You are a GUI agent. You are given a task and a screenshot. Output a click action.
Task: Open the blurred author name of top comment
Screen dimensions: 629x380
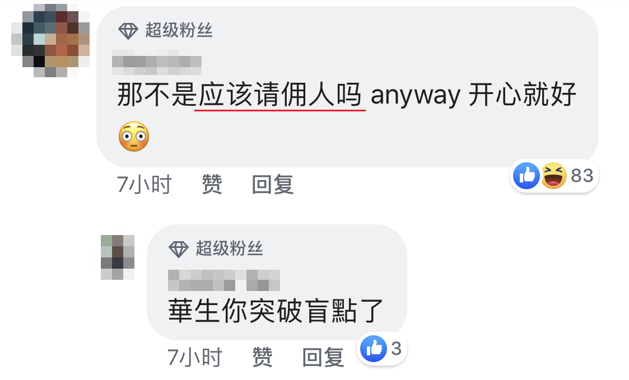(x=157, y=62)
